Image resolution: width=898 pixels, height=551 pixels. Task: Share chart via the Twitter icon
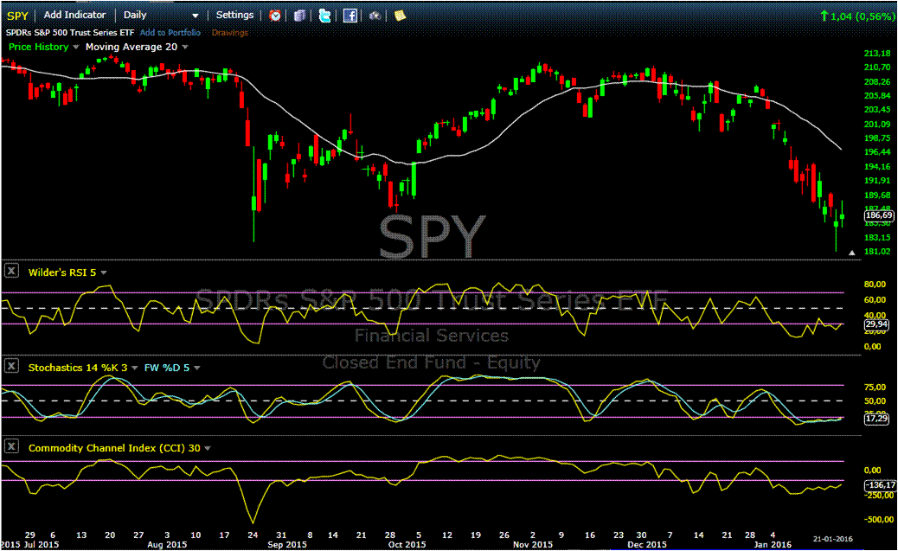click(324, 16)
